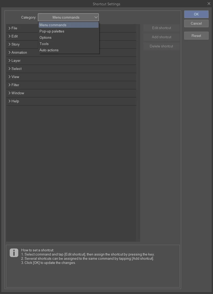Expand the File command group
The height and width of the screenshot is (294, 213).
pyautogui.click(x=10, y=28)
